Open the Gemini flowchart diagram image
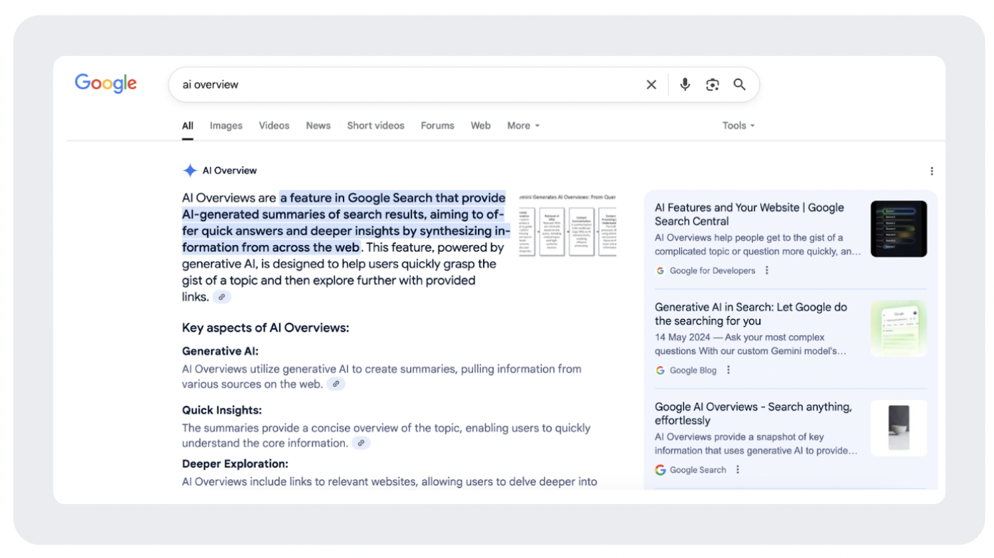This screenshot has height=558, width=994. 568,226
